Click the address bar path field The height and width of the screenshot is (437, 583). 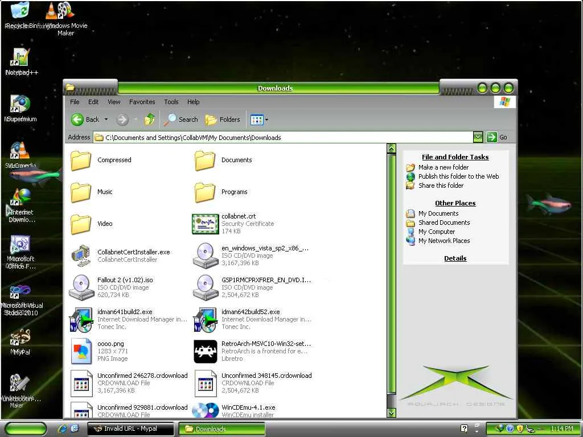click(x=282, y=138)
